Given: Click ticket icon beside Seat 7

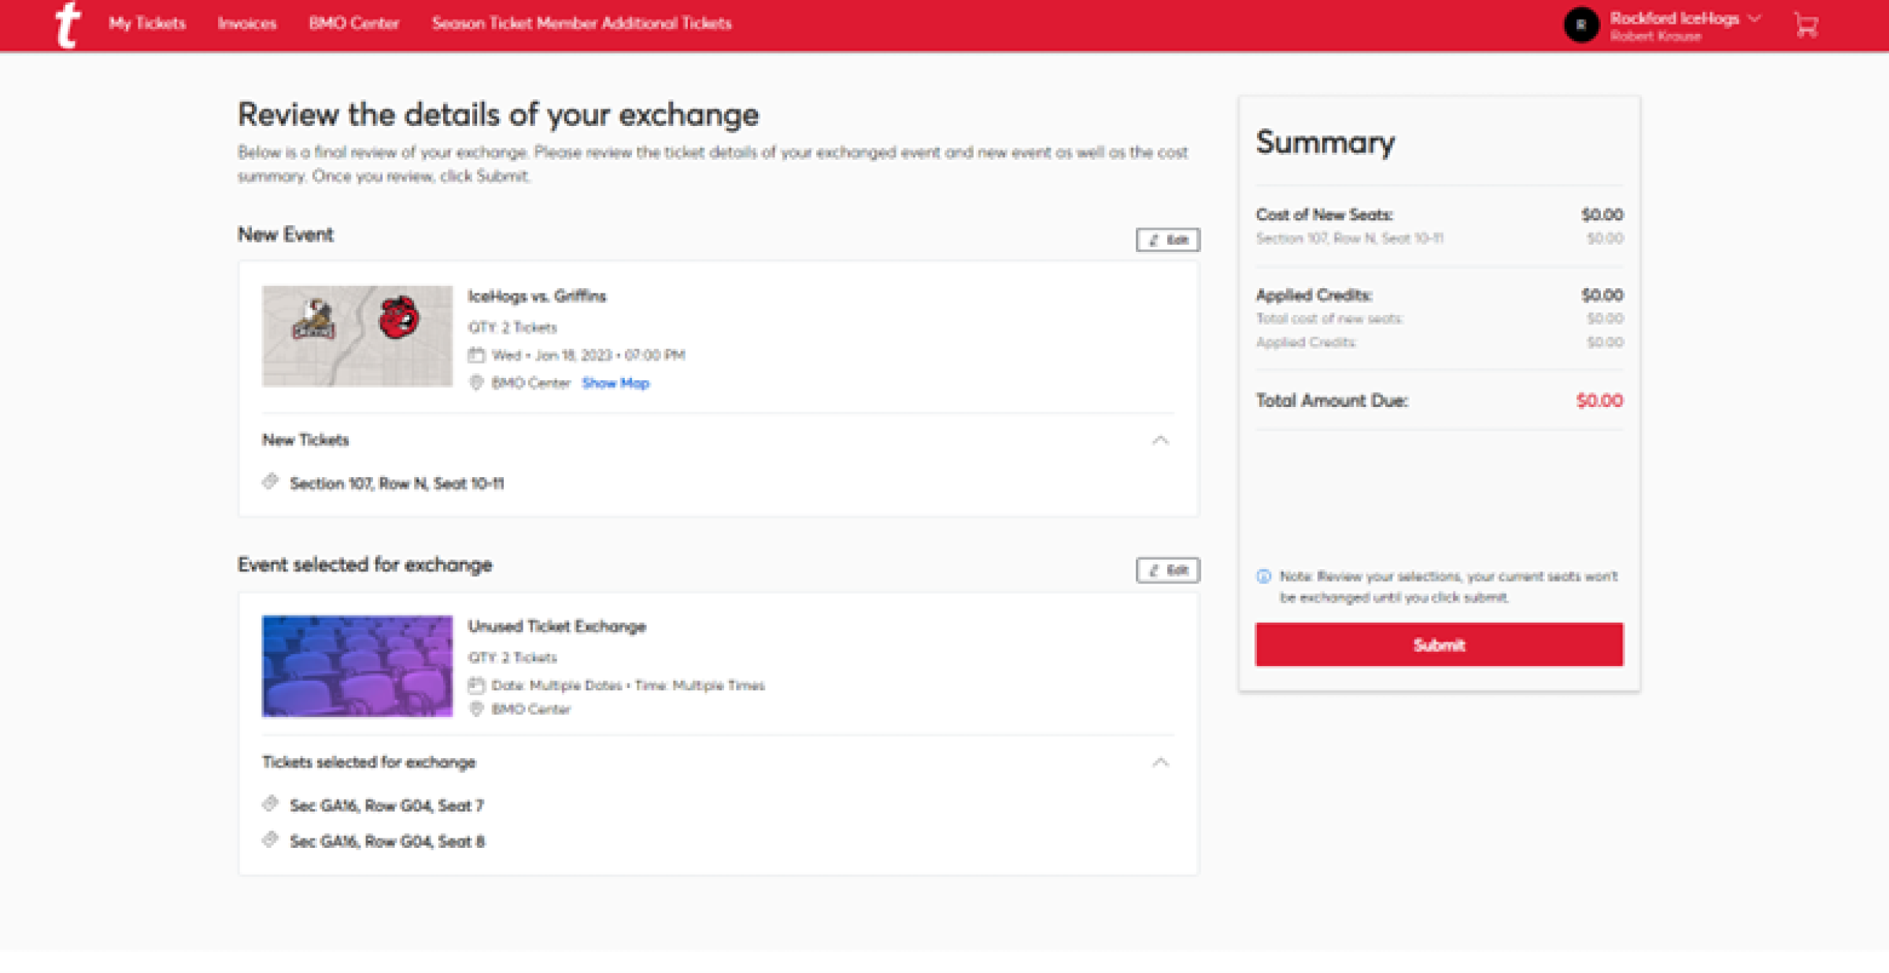Looking at the screenshot, I should 271,804.
